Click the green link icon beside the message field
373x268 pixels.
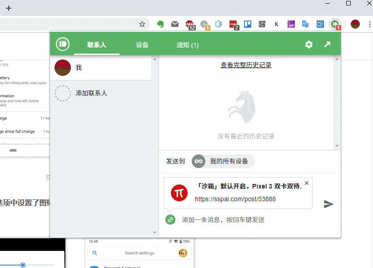tap(170, 219)
